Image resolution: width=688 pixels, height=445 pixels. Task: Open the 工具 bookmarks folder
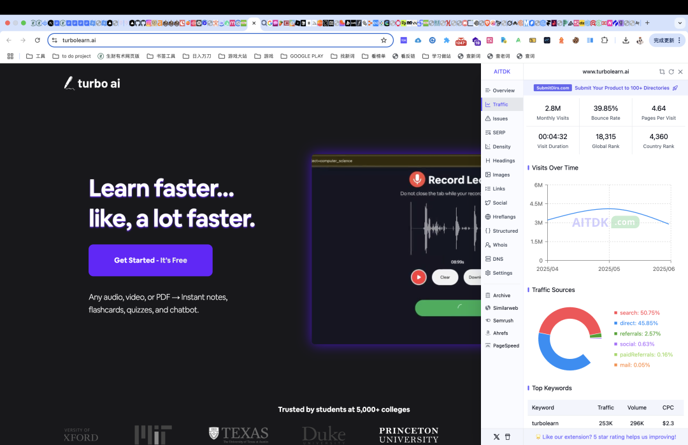[36, 56]
